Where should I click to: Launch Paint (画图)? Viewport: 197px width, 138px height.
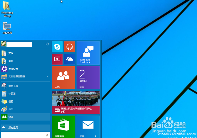(x=25, y=109)
